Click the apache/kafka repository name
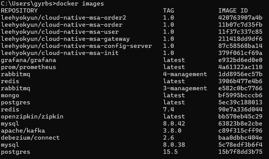This screenshot has height=159, width=269. pyautogui.click(x=23, y=131)
